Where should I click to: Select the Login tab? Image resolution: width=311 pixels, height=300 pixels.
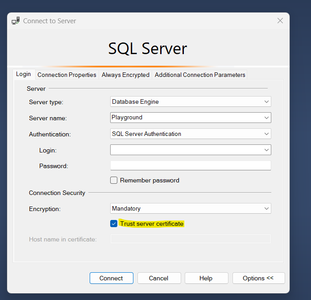click(24, 74)
